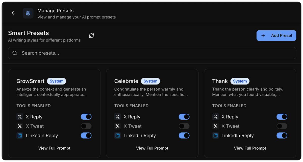Toggle X Tweet on for GrowSmart

pos(86,126)
